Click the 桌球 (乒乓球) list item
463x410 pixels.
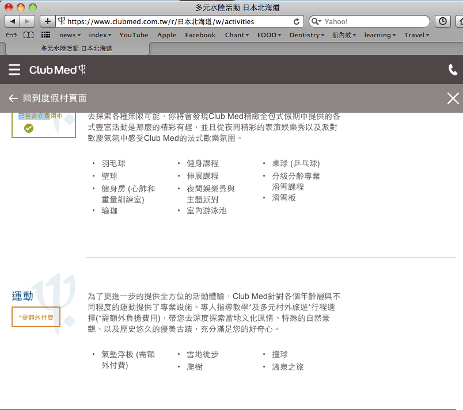[x=295, y=163]
